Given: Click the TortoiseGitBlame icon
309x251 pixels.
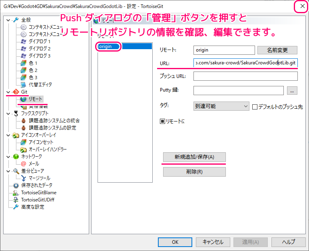Looking at the screenshot, I should click(x=16, y=193).
